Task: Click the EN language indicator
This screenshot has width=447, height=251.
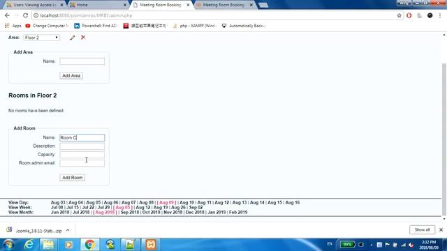Action: 330,244
